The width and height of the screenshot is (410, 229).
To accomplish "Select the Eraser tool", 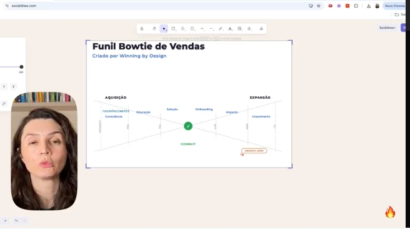I will click(x=249, y=29).
